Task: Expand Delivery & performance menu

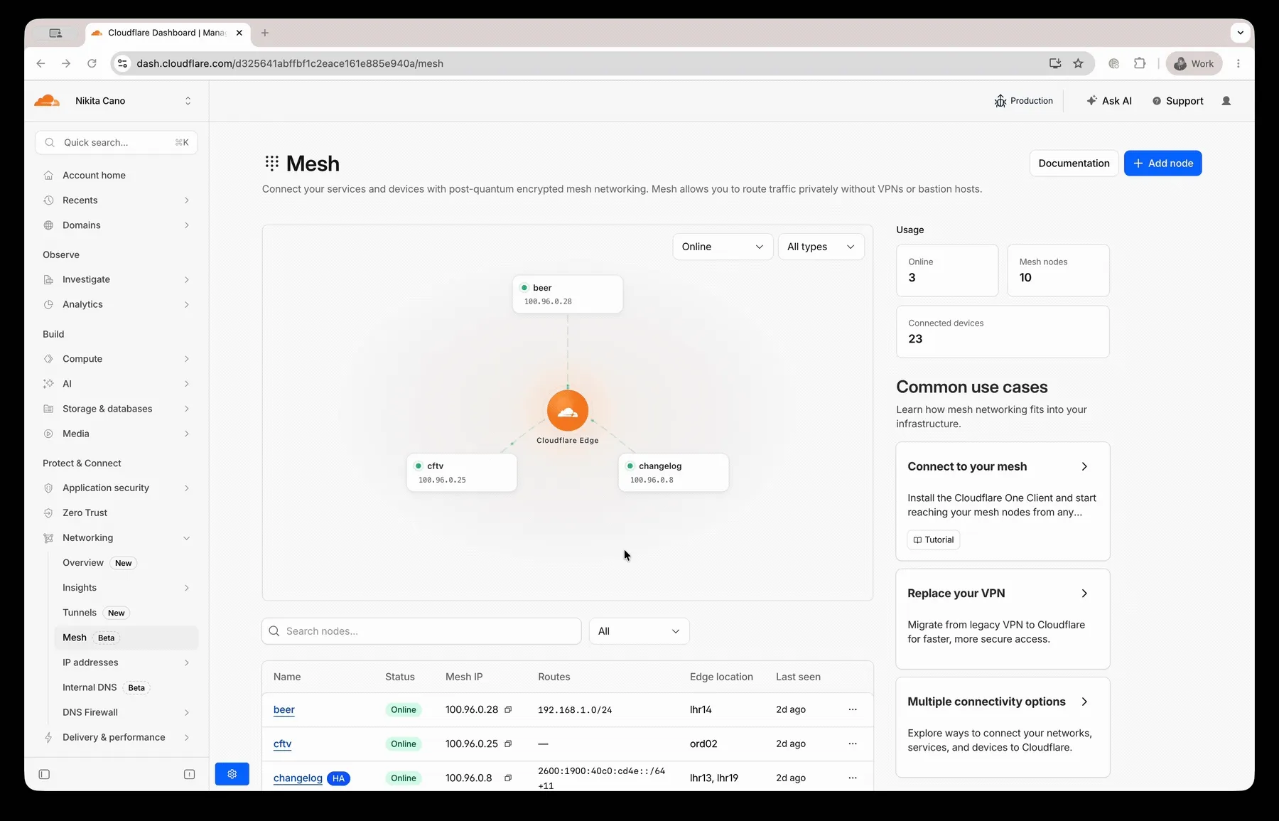Action: point(117,737)
